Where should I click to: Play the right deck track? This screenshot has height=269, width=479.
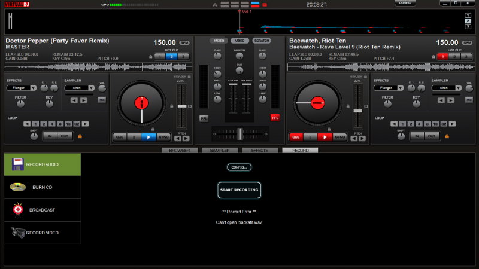point(325,137)
